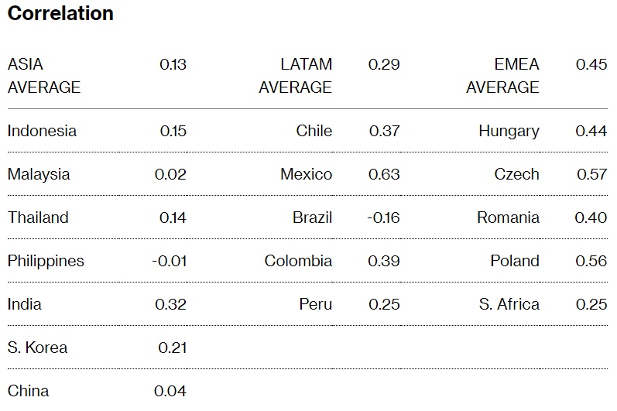Click Mexico's 0.63 correlation value
Image resolution: width=617 pixels, height=411 pixels.
(384, 174)
